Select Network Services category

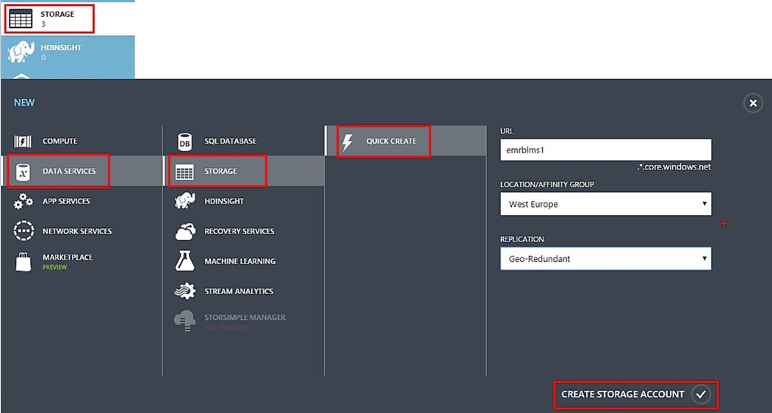point(82,231)
